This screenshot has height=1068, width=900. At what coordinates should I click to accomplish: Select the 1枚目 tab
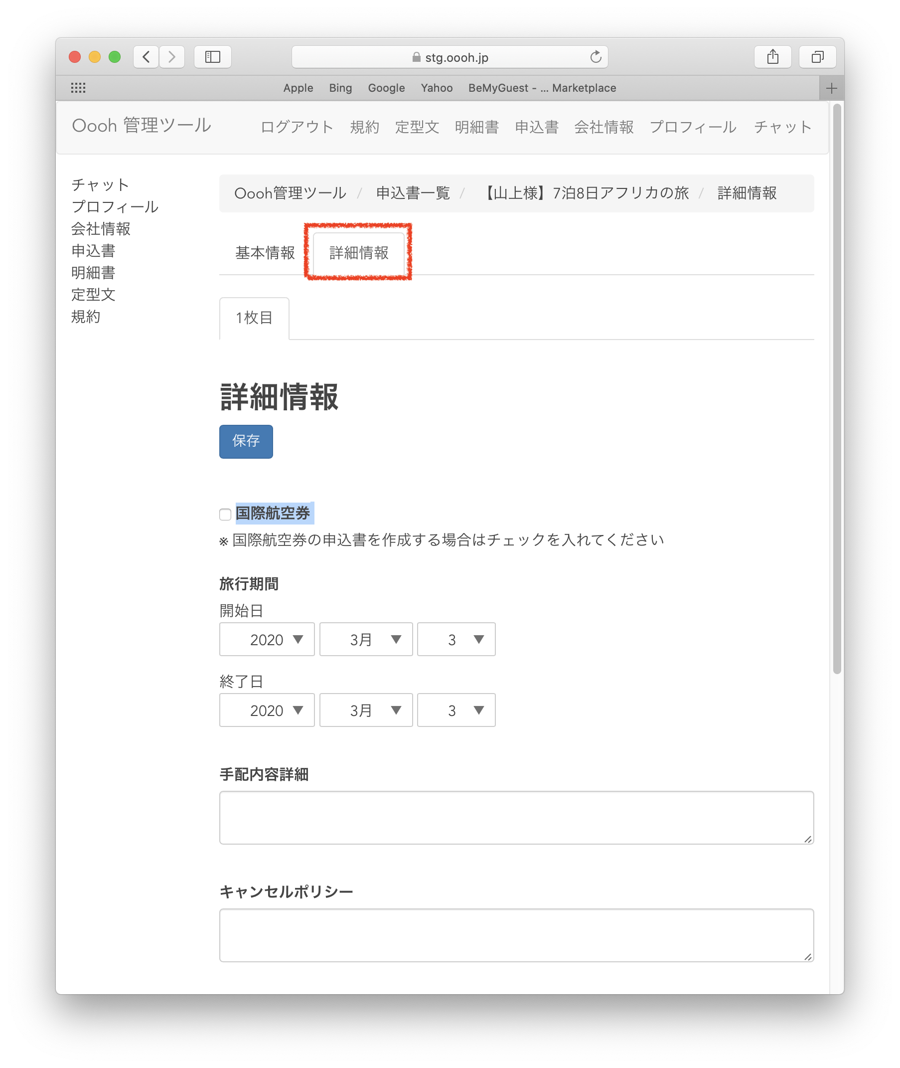tap(254, 318)
